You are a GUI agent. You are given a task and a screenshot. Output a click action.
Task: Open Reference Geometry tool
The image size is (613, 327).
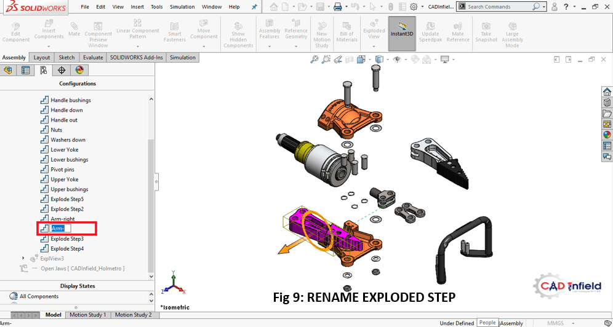pos(296,30)
